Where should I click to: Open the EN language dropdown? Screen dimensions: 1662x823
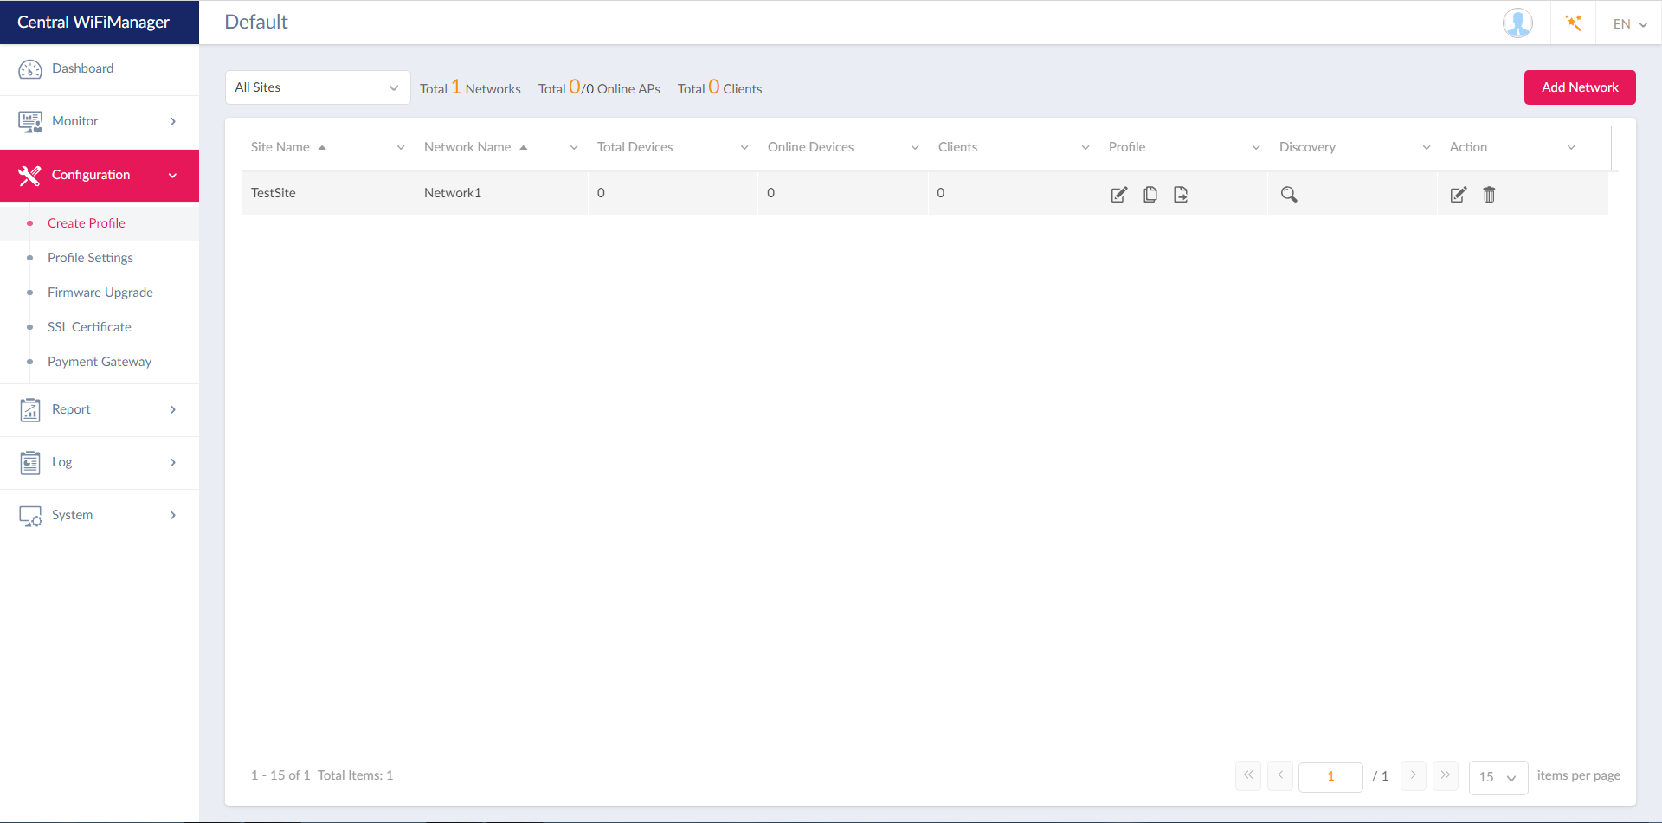point(1629,24)
